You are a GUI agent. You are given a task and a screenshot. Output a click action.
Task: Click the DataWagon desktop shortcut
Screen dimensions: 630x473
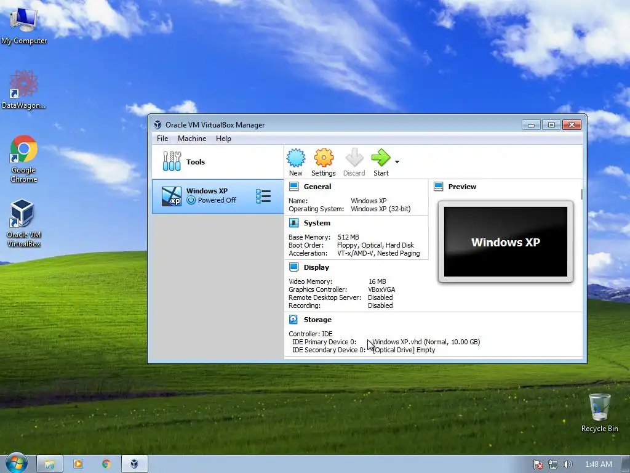point(24,90)
